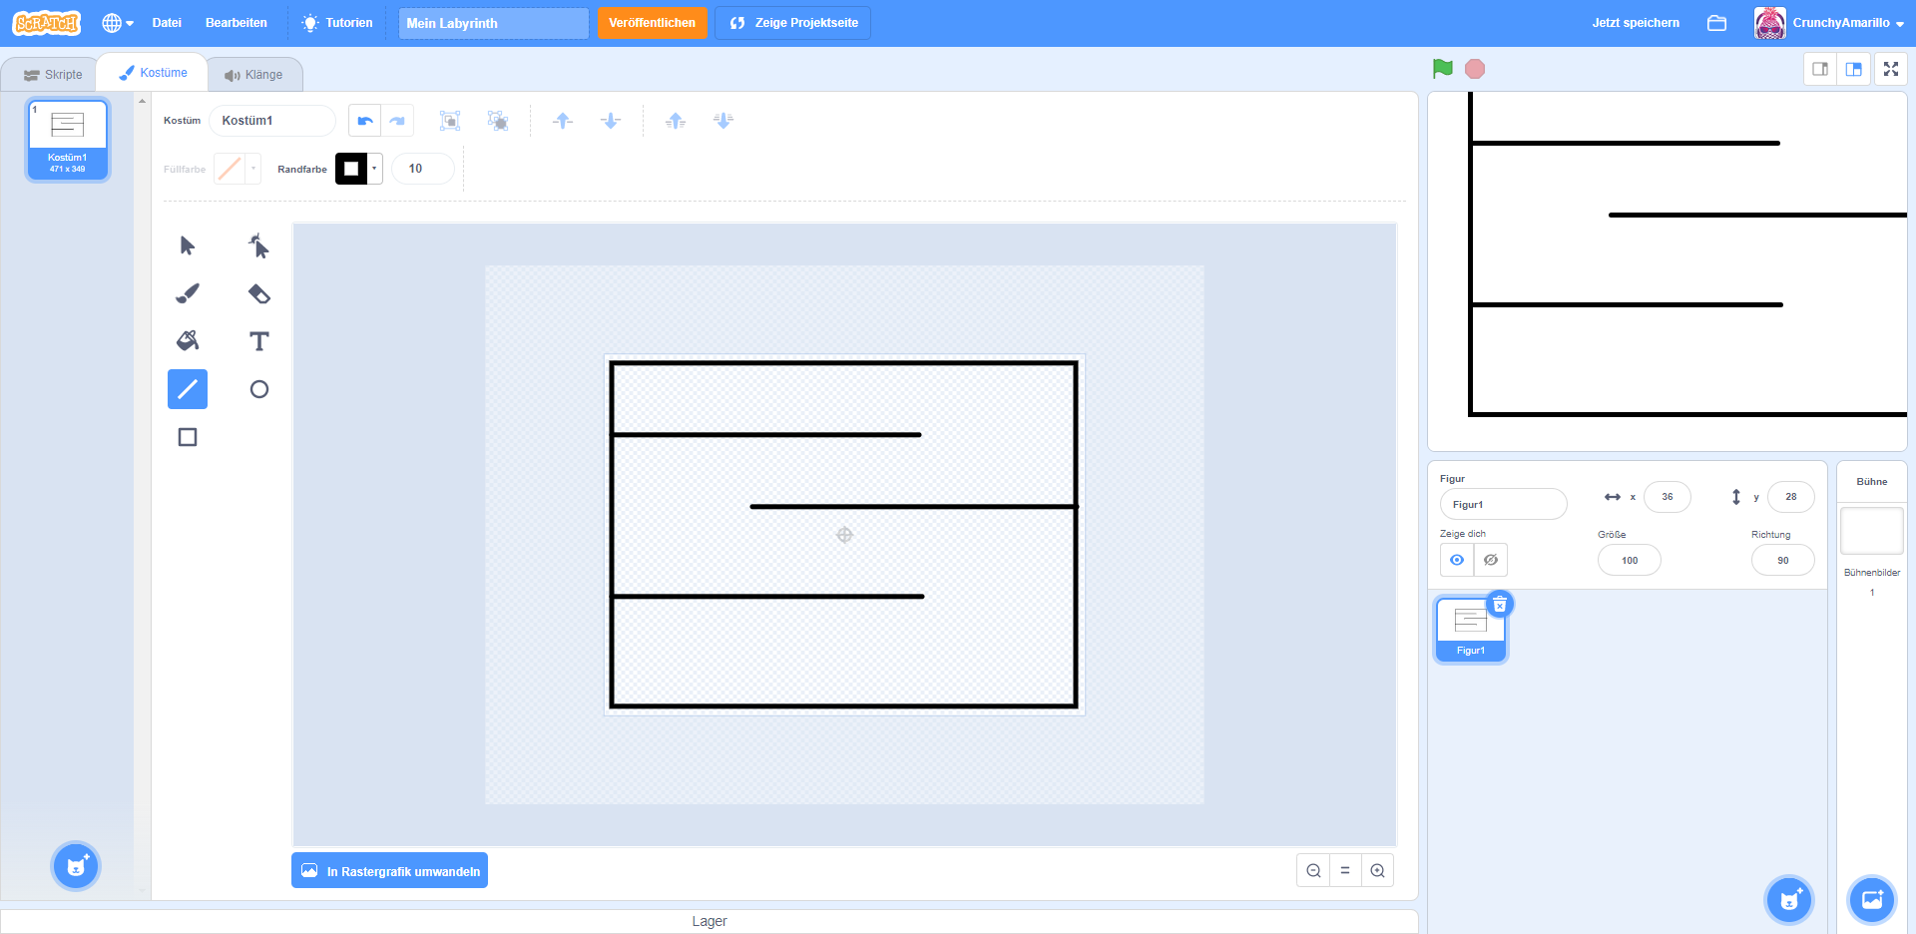Viewport: 1916px width, 934px height.
Task: Open Tutorien
Action: [337, 23]
